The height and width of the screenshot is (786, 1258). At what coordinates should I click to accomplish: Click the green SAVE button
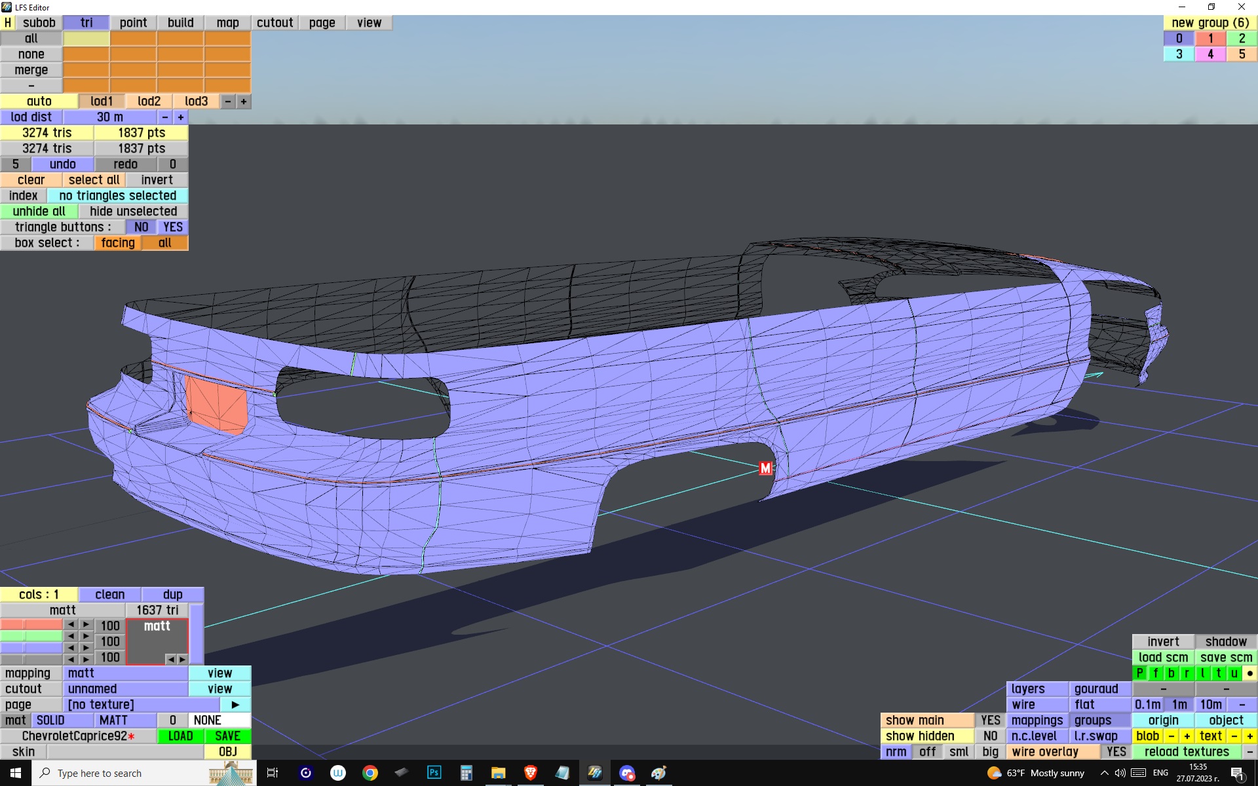227,736
